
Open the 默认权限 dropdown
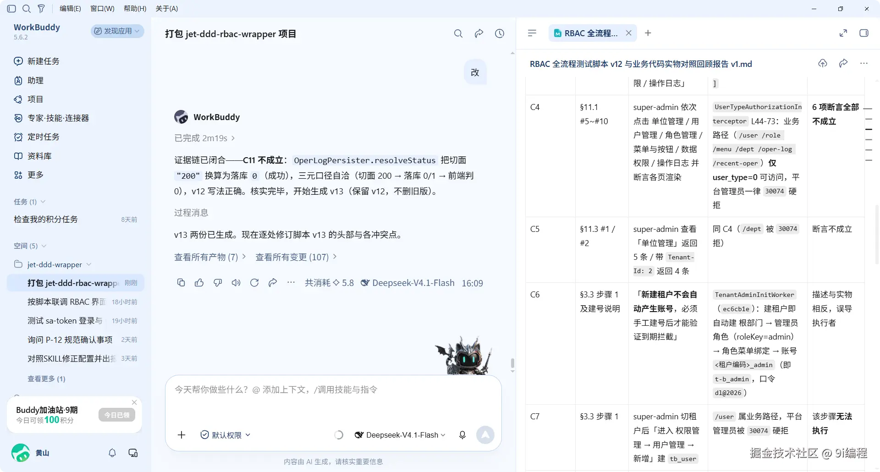[225, 435]
